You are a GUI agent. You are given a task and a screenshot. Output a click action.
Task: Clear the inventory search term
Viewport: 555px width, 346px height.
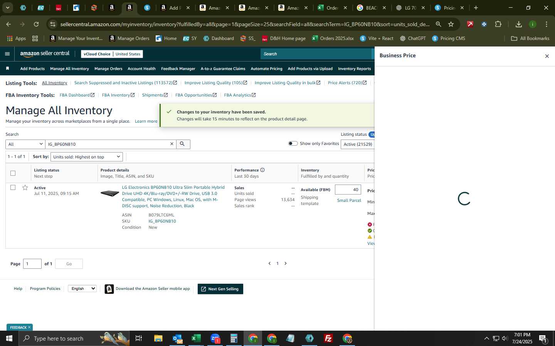[172, 144]
